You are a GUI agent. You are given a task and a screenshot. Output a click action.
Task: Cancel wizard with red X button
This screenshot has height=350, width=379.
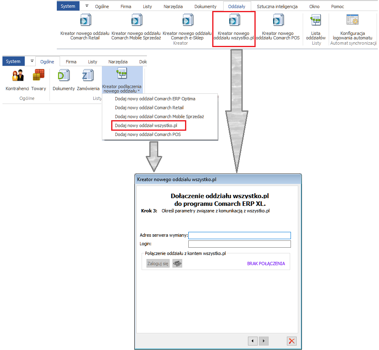[x=292, y=341]
